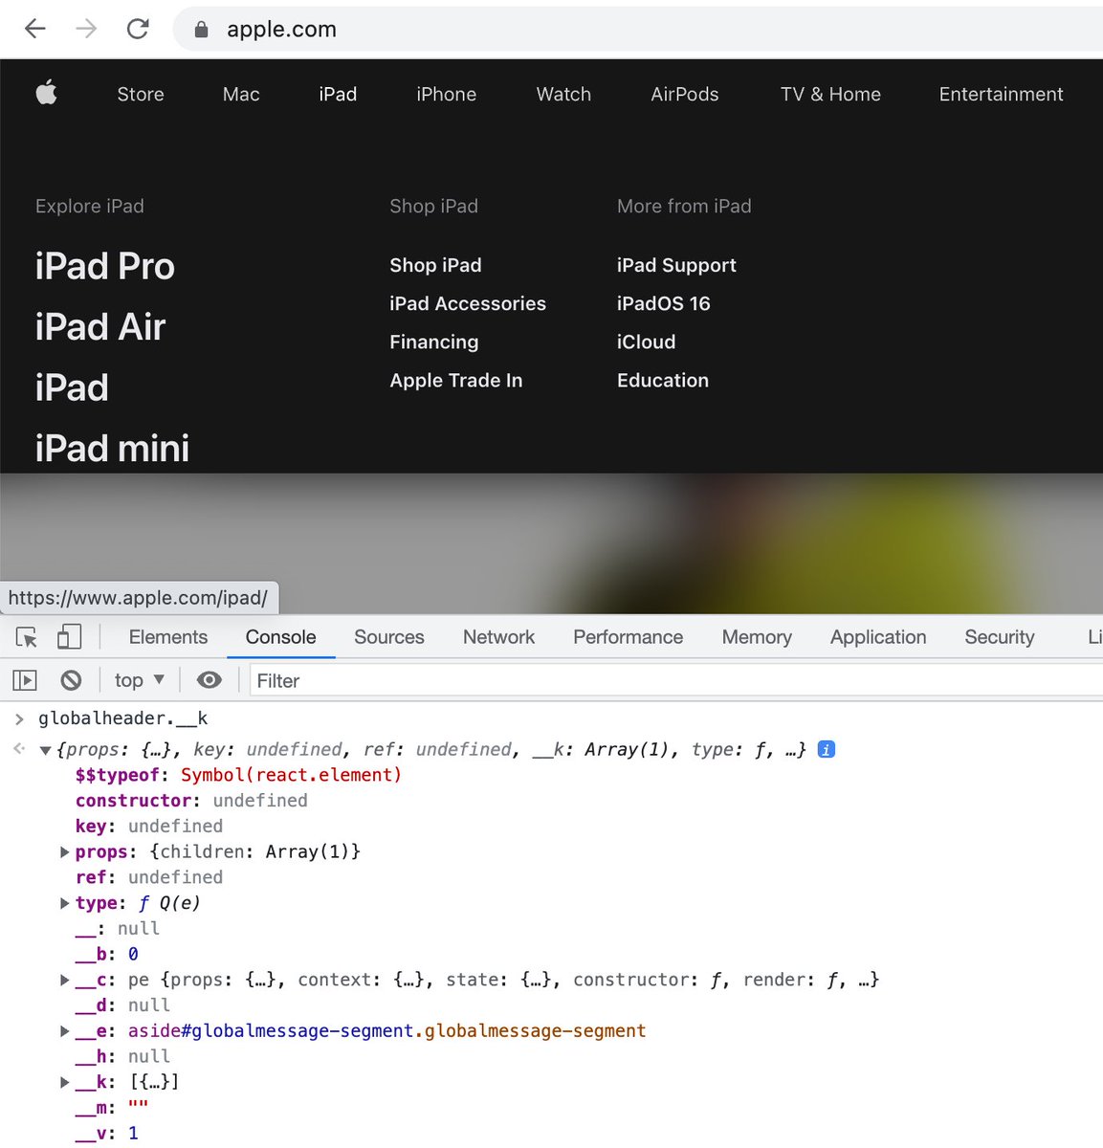Expand the __e aside element property

pos(64,1031)
